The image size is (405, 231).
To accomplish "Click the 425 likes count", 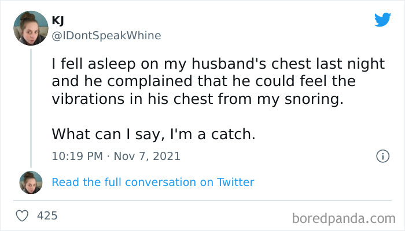I will pos(47,215).
